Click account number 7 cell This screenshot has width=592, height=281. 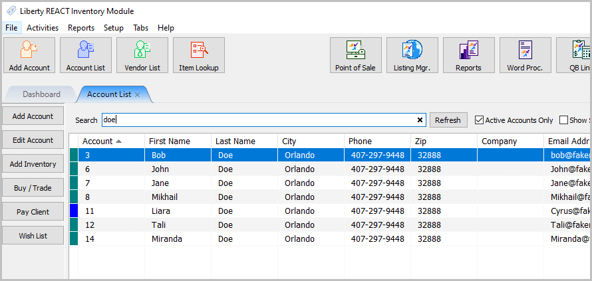[x=111, y=183]
